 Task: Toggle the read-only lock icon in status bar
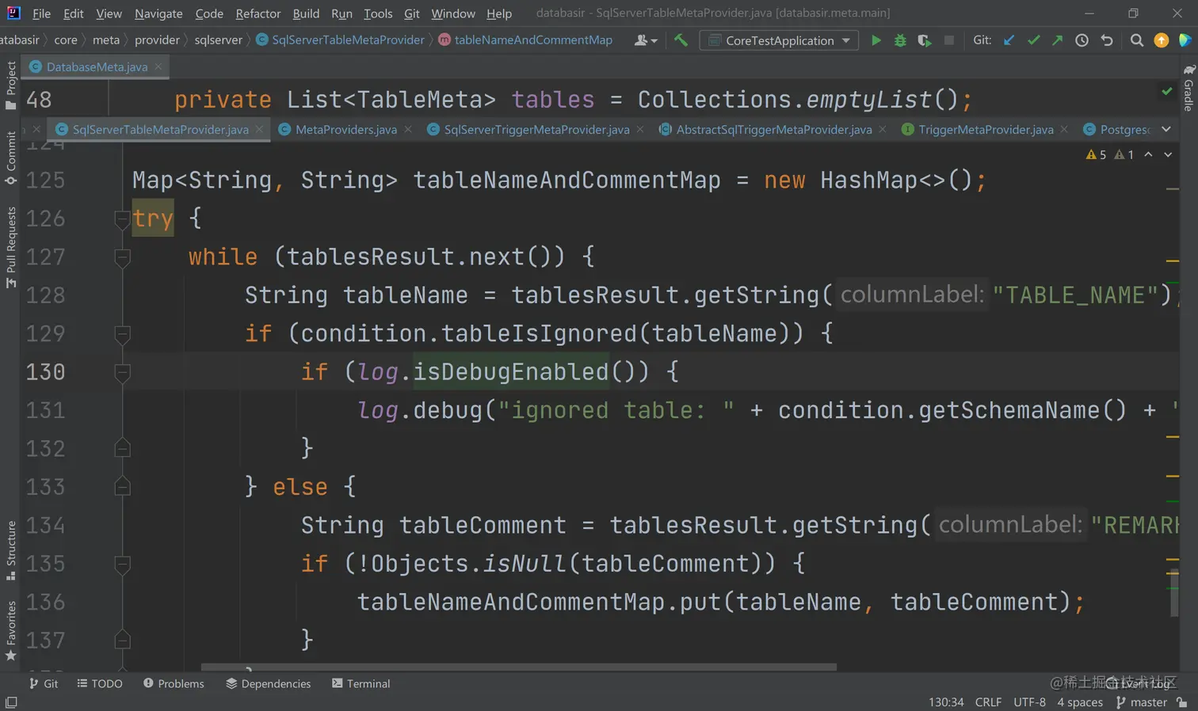(1182, 702)
